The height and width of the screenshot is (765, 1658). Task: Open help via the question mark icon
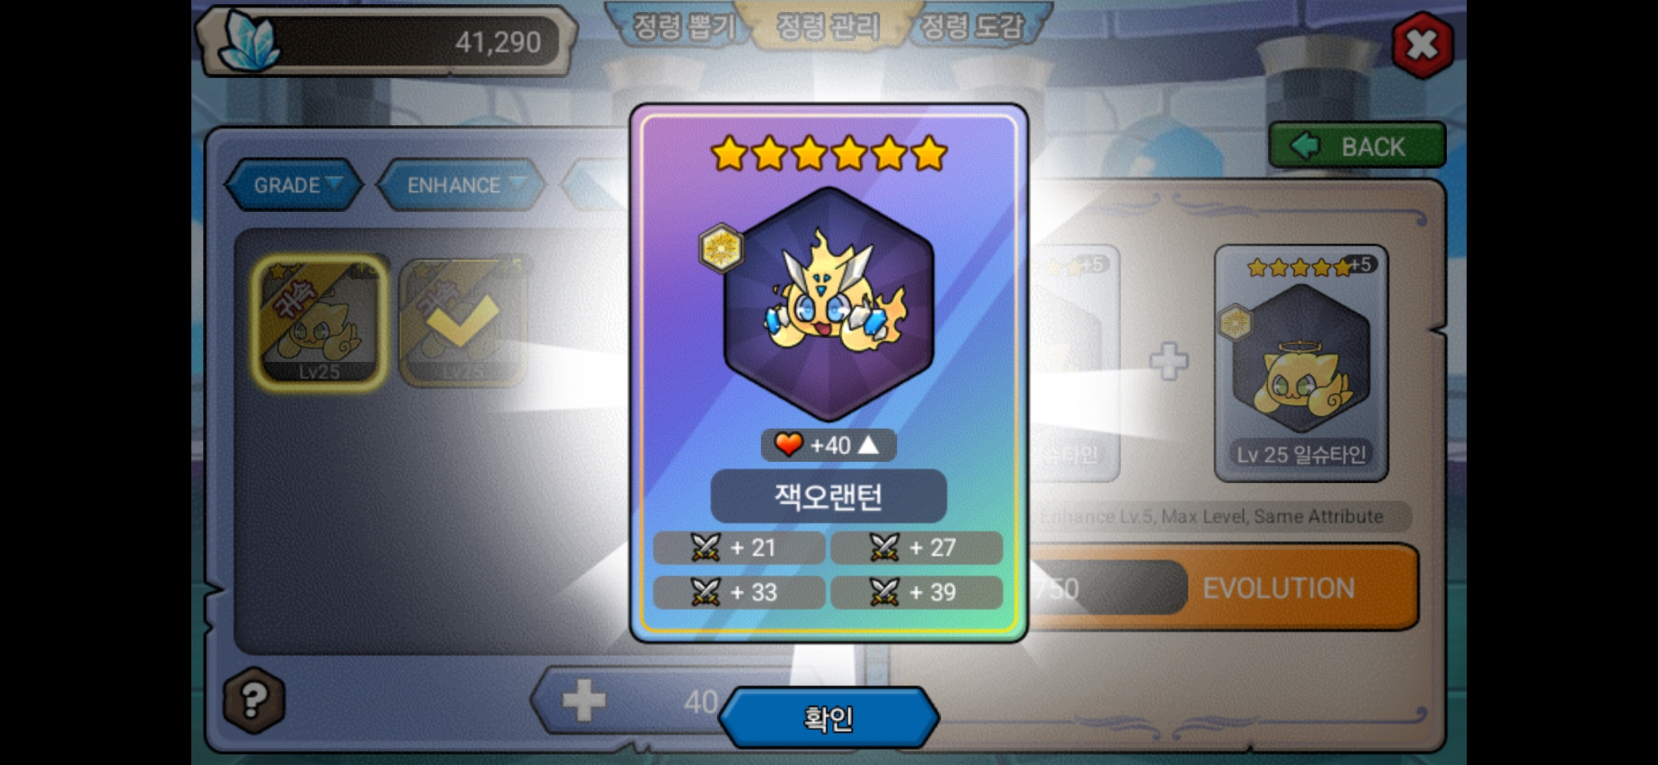coord(254,700)
